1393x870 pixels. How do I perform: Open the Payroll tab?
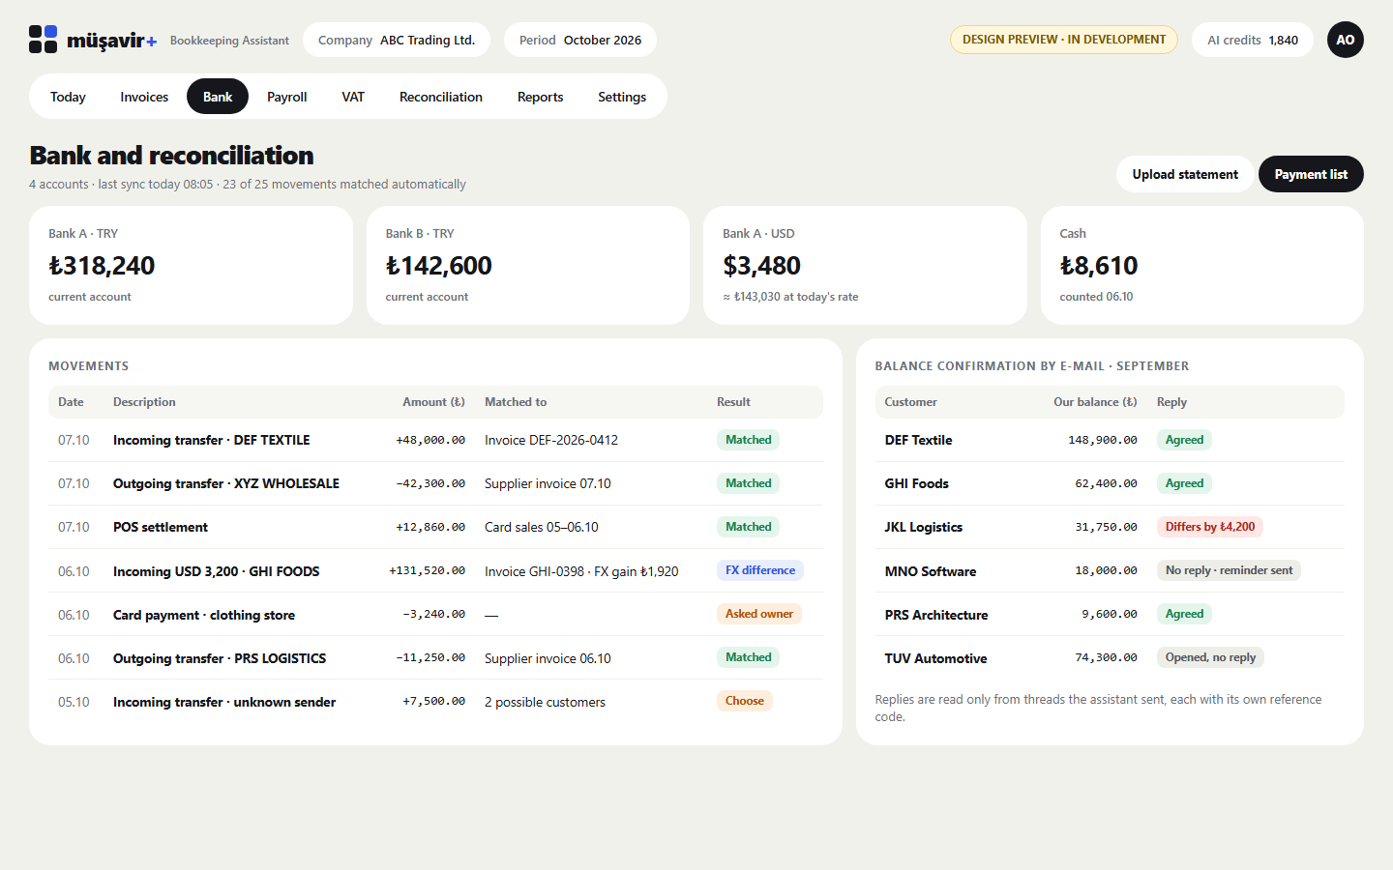coord(287,97)
